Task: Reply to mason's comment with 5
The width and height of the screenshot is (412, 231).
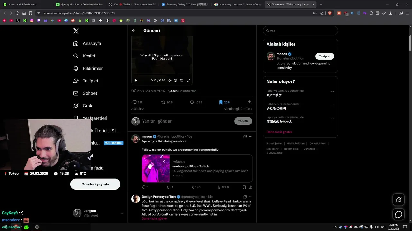Action: click(x=145, y=187)
